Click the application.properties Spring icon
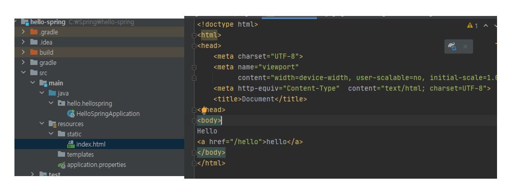Screen dimensions: 512x190 click(62, 165)
